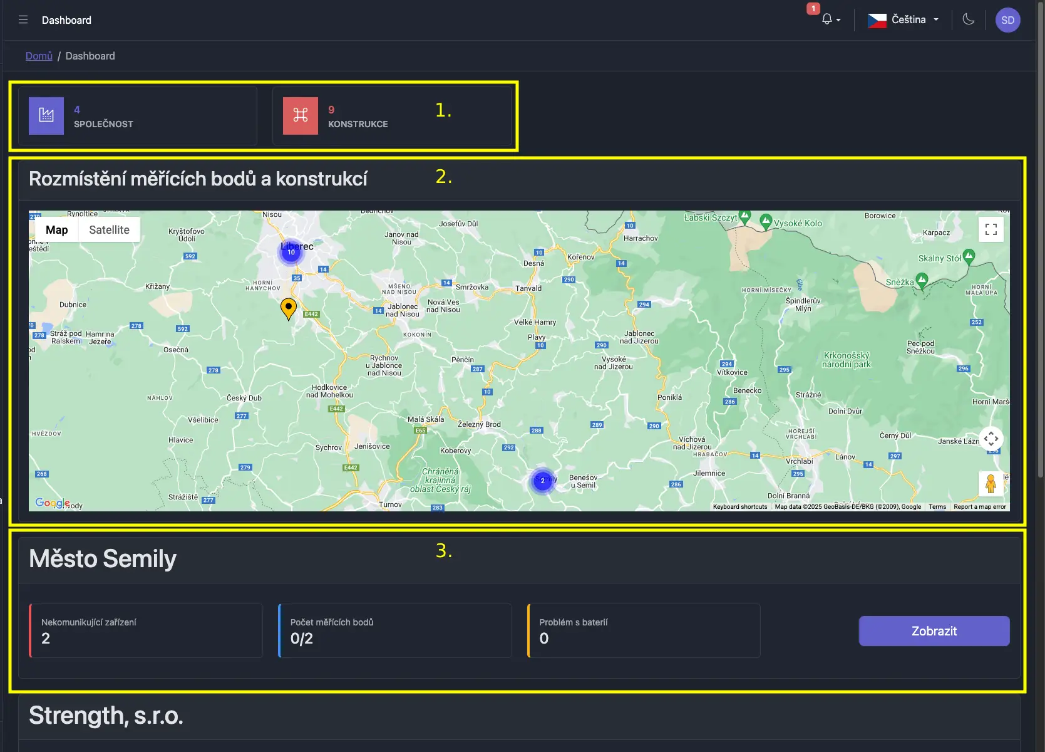Switch to dark mode with the moon icon
Image resolution: width=1045 pixels, height=752 pixels.
(968, 19)
